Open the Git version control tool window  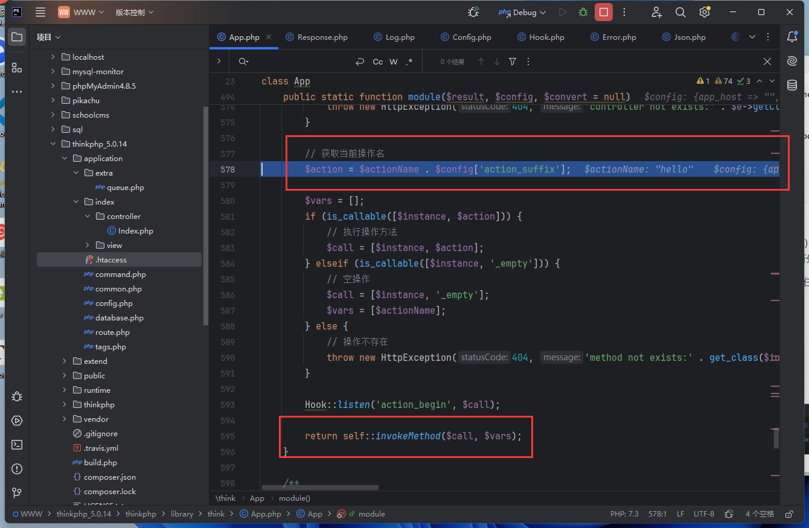pos(17,493)
